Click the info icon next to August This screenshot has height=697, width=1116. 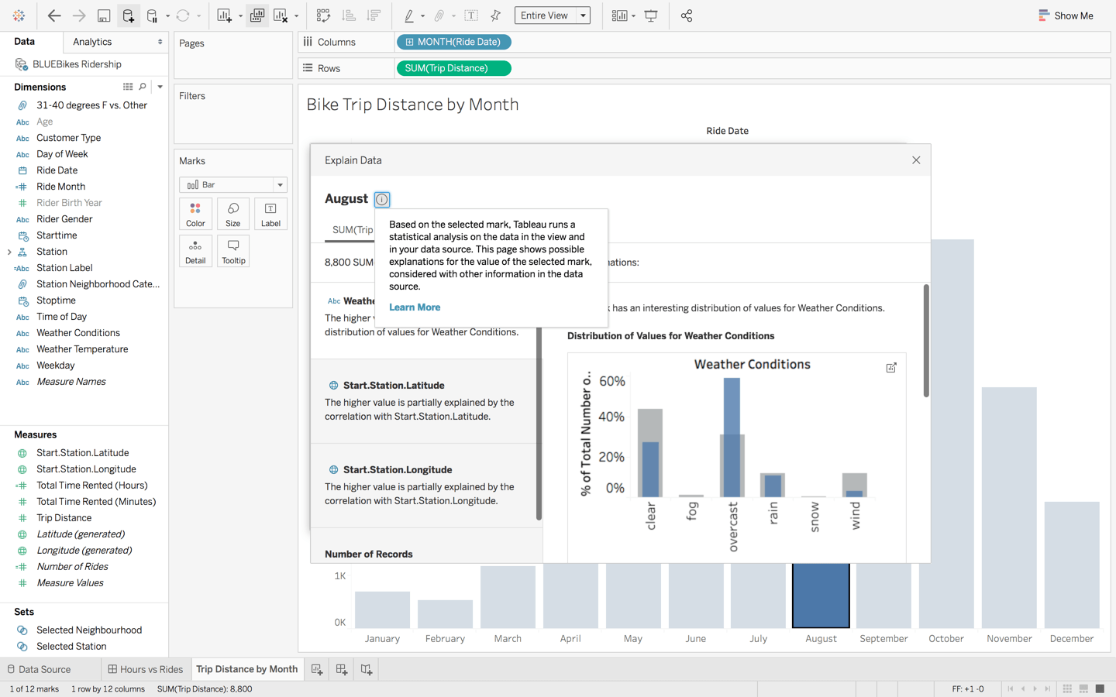point(382,200)
